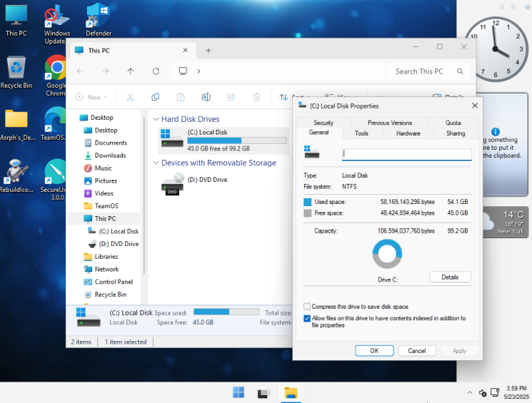Launch Google Chrome from the desktop

(x=56, y=75)
